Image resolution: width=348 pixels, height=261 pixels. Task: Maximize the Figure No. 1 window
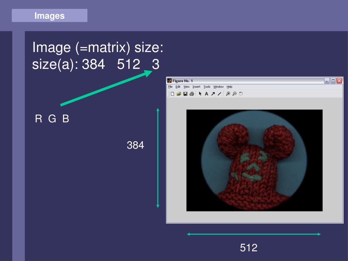click(333, 81)
